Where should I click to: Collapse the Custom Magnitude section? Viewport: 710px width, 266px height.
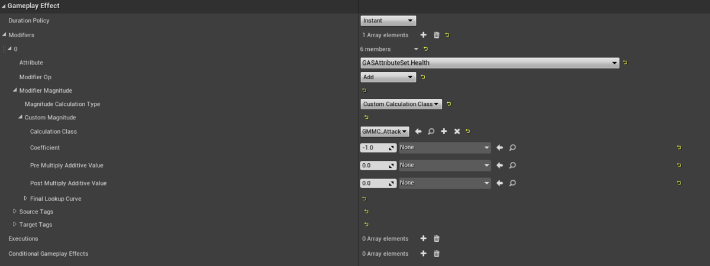(20, 117)
